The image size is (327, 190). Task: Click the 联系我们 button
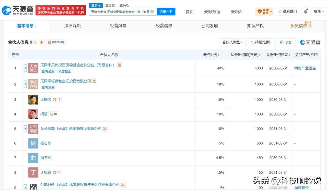point(287,11)
